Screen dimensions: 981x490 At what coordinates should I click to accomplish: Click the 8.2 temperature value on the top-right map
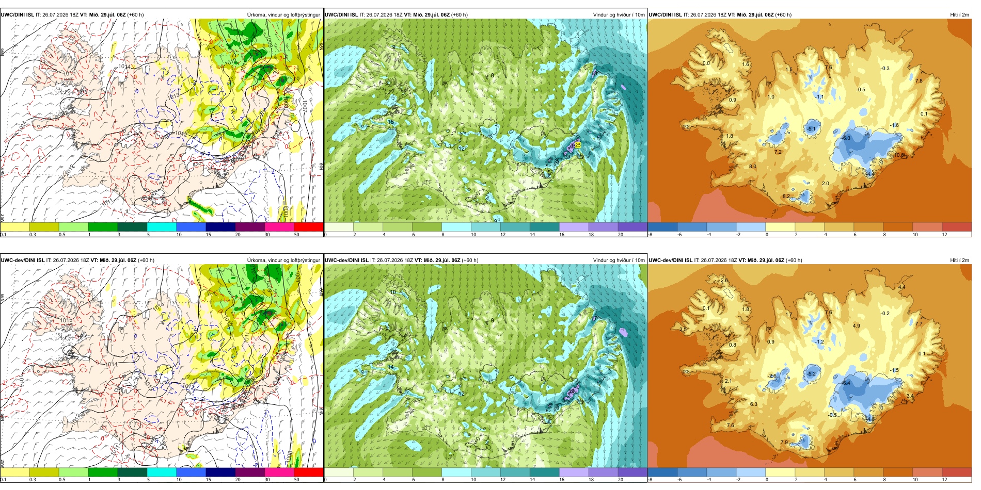786,197
